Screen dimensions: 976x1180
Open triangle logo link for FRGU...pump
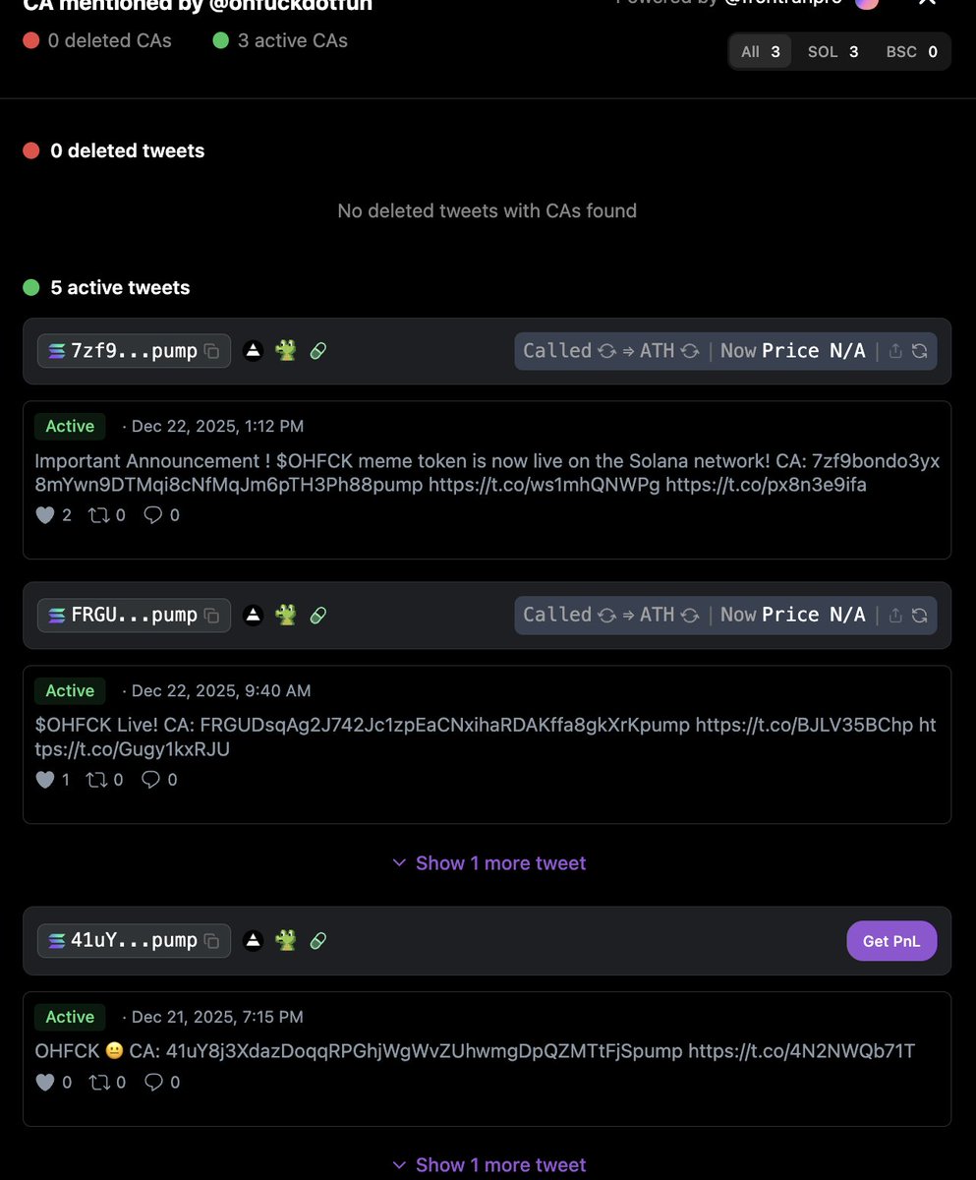pyautogui.click(x=254, y=616)
